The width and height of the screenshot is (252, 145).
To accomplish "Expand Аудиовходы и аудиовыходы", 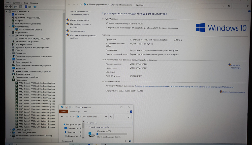I will click(x=10, y=17).
